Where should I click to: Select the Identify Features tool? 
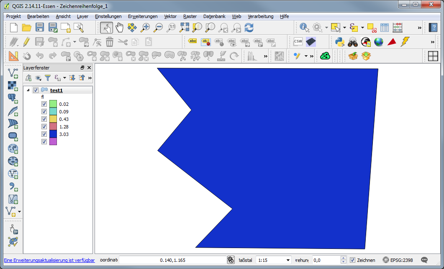(x=305, y=28)
